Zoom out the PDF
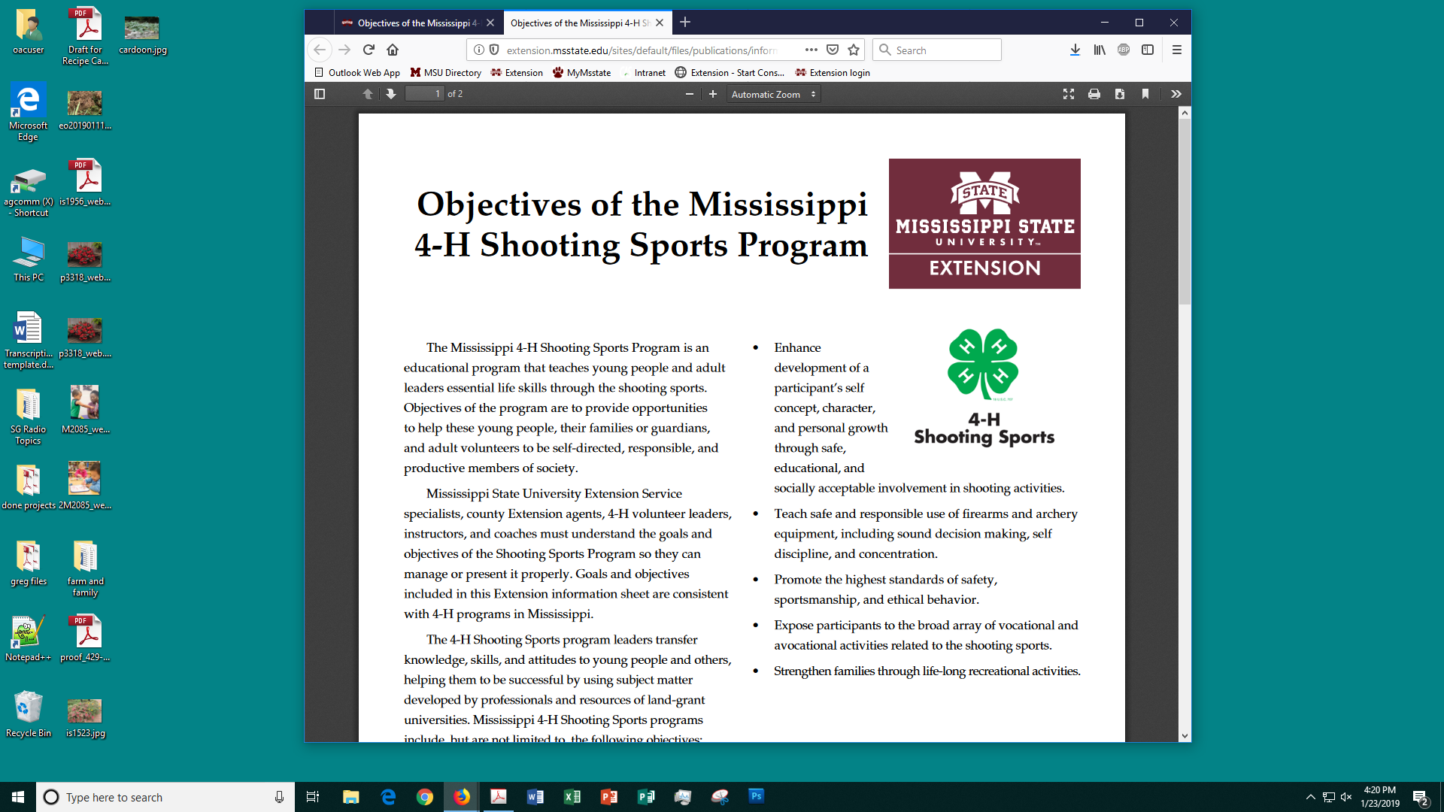Screen dimensions: 1444x812 [689, 94]
